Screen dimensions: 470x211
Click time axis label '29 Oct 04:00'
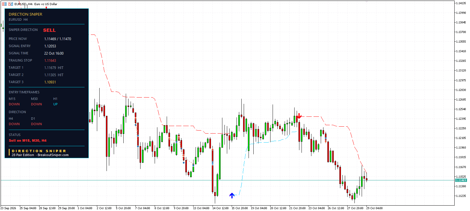click(x=375, y=208)
